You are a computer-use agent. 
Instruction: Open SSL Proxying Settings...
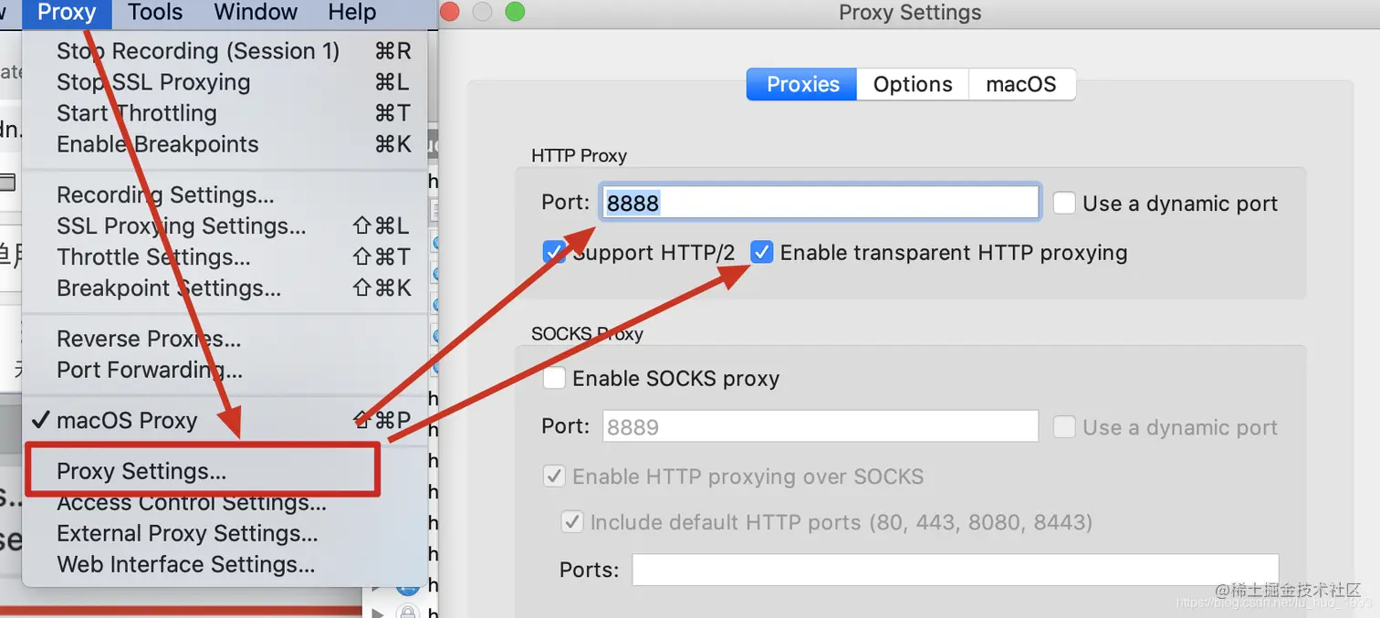click(x=225, y=225)
